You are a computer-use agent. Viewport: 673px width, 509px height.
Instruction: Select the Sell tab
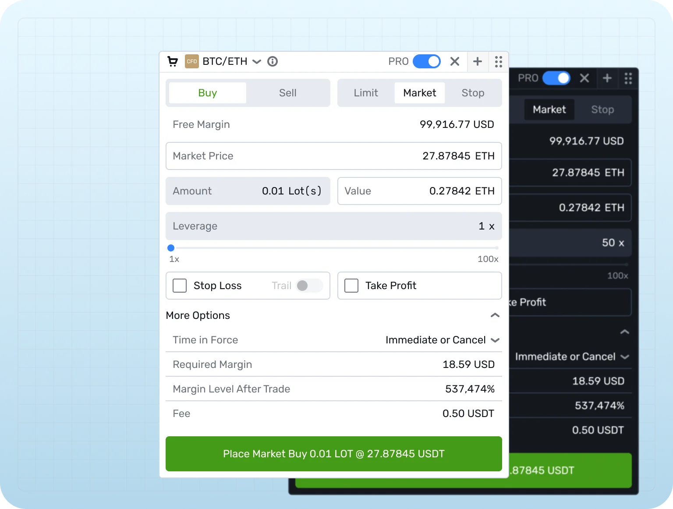click(288, 93)
